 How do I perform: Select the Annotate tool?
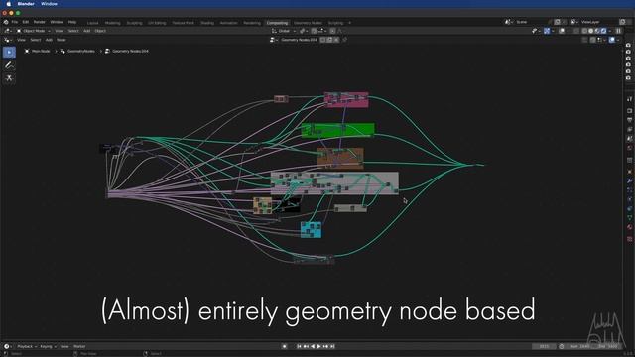9,65
